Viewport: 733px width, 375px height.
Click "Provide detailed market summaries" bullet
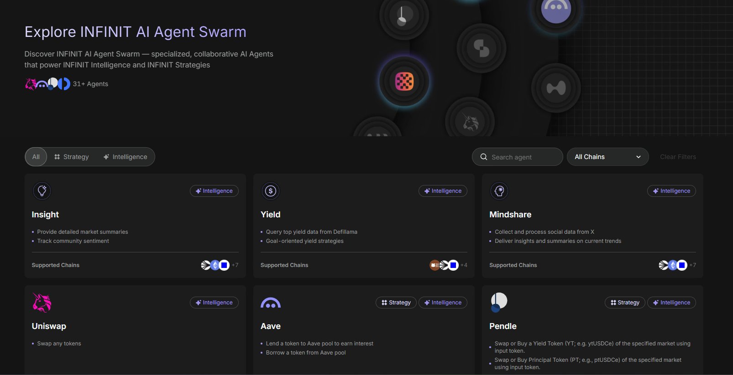tap(83, 232)
